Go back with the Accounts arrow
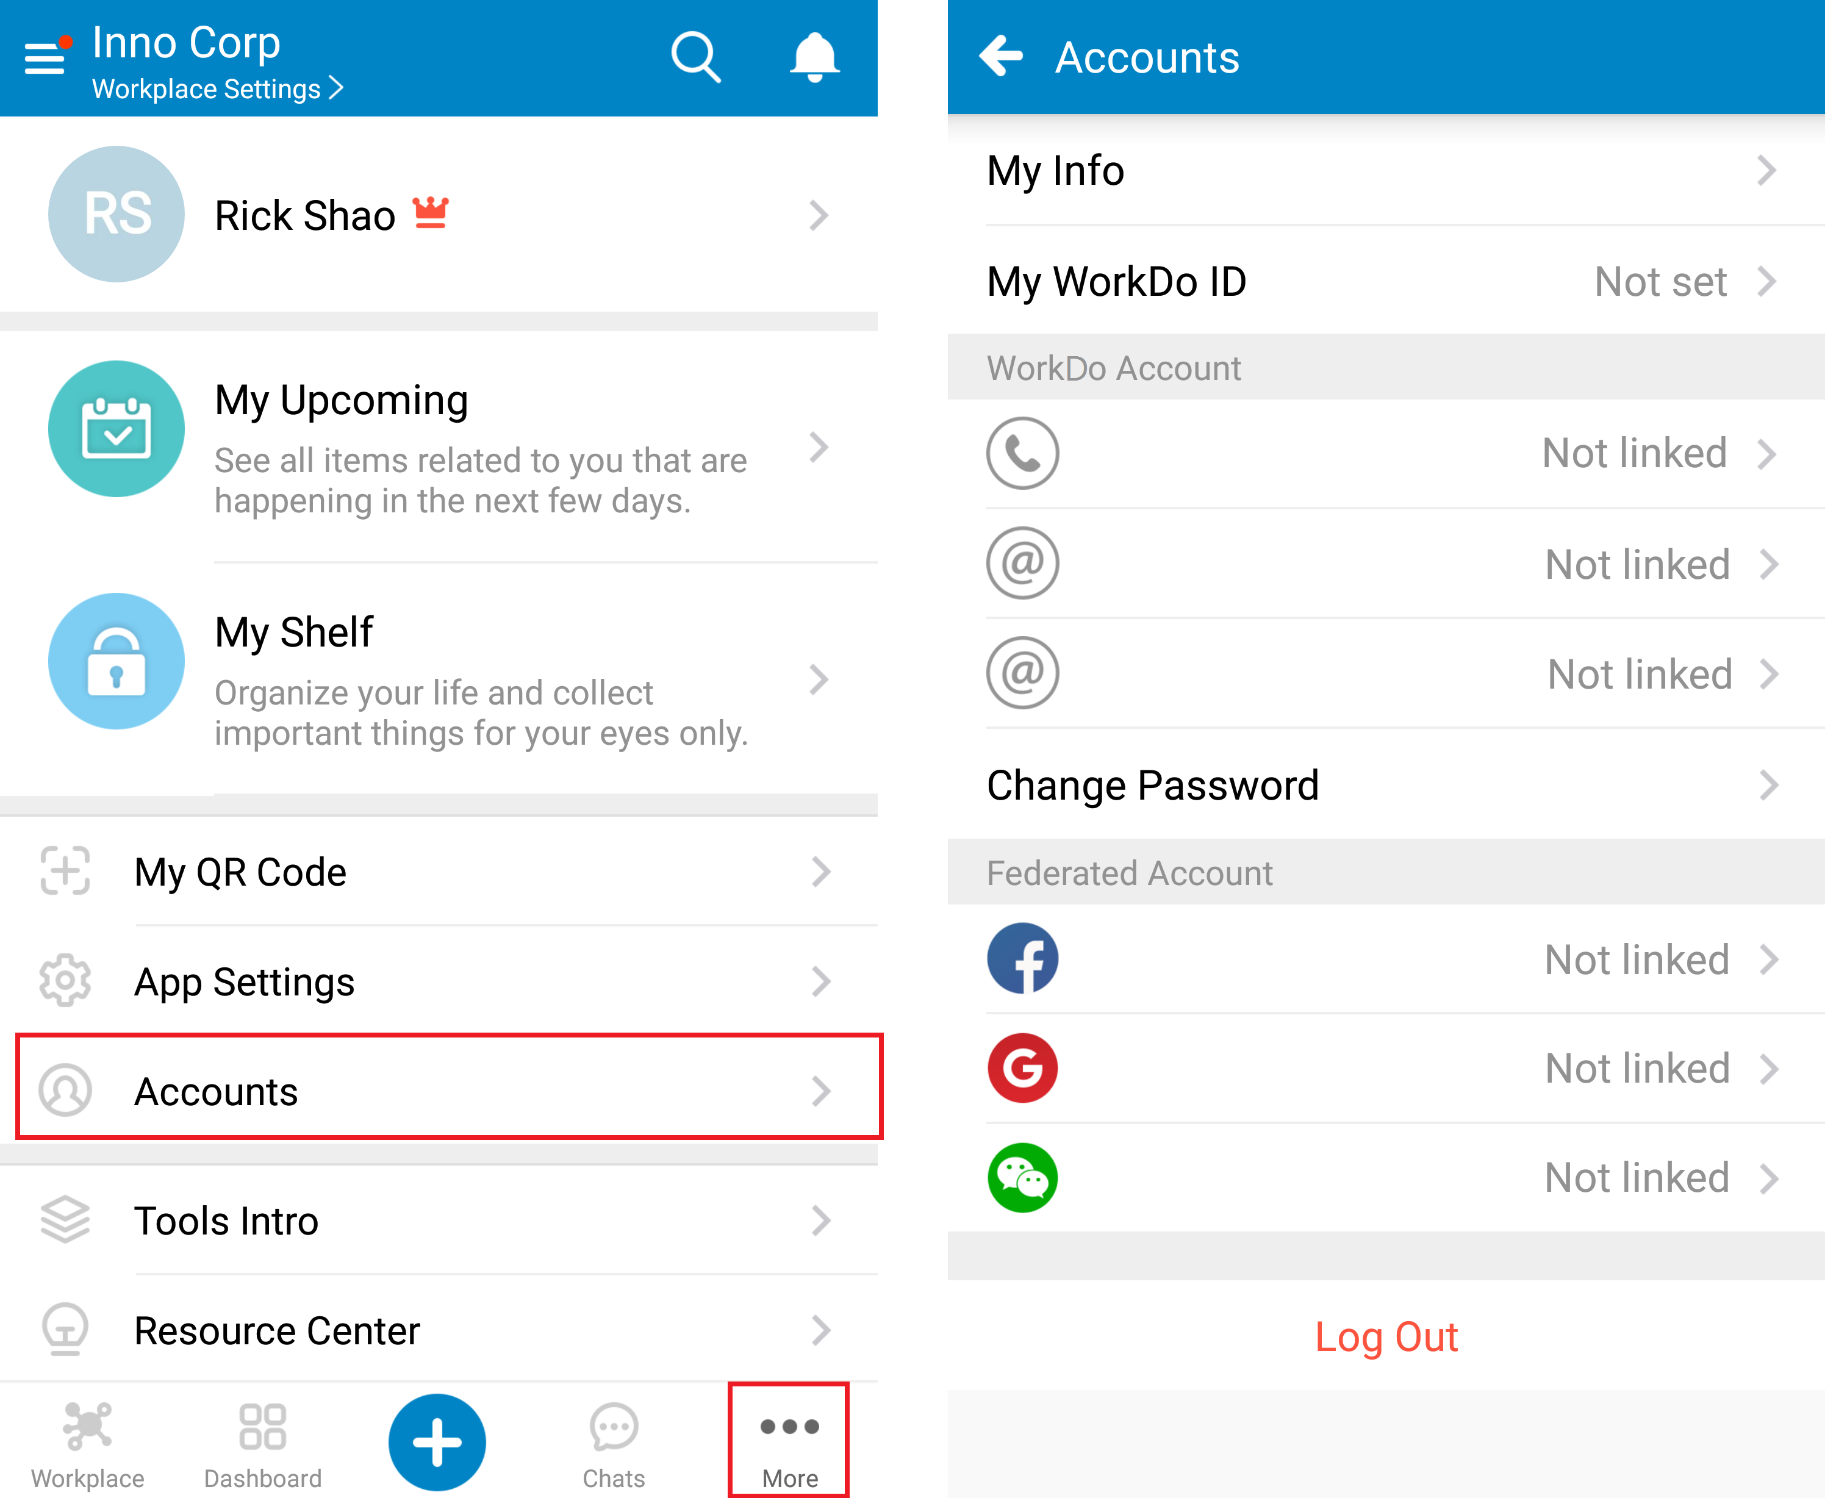 tap(1001, 56)
